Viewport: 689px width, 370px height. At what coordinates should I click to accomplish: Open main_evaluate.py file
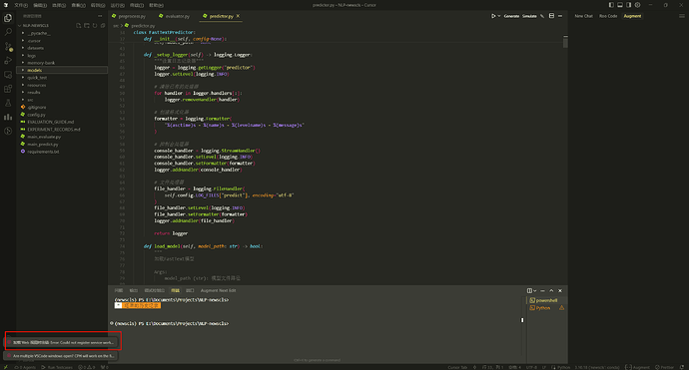(x=62, y=137)
